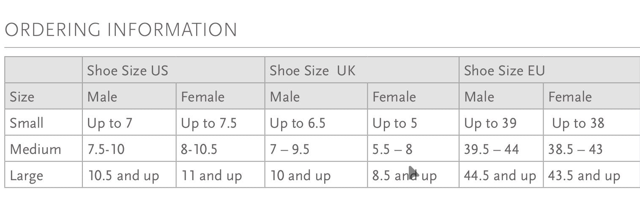The height and width of the screenshot is (203, 640).
Task: Select the Shoe Size US header cell
Action: click(x=173, y=70)
